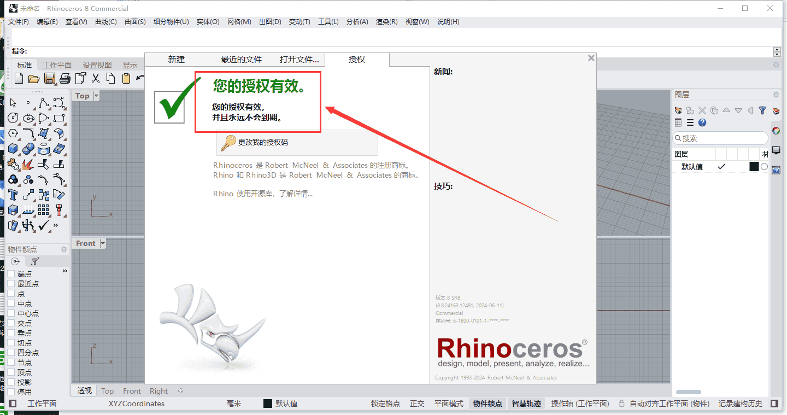The image size is (787, 415).
Task: Click the rectangular Array tool icon
Action: pyautogui.click(x=44, y=209)
